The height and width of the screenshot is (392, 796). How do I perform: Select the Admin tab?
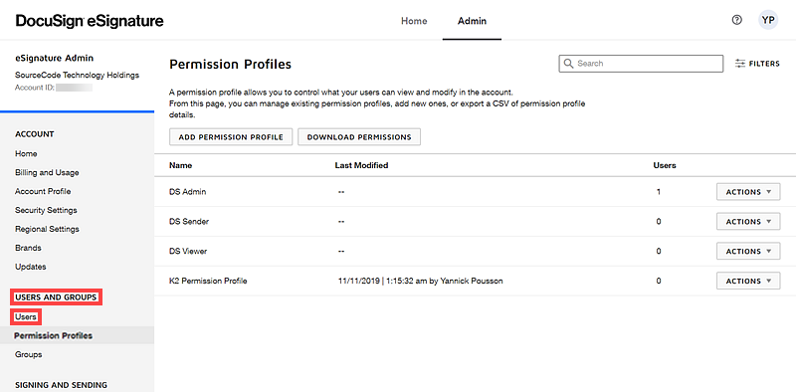click(472, 21)
